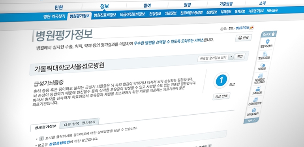Click the grade 1 circle badge
Screen dimensions: 304x147
(x=221, y=80)
